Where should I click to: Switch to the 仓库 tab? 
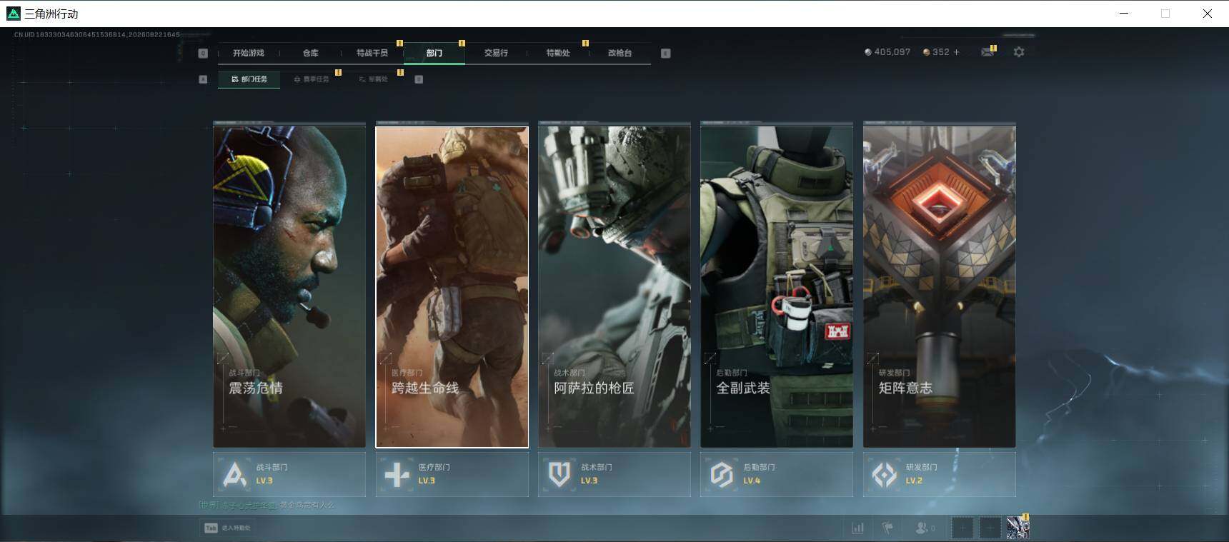point(310,53)
